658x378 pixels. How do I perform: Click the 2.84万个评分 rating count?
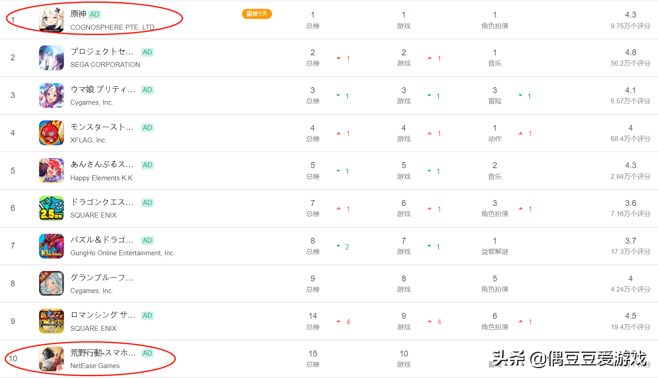(631, 177)
